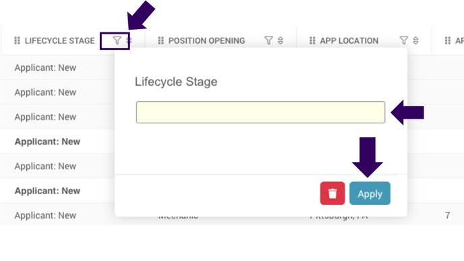Screen dimensions: 464x261
Task: Grab the Lifecycle Stage column drag handle
Action: click(x=17, y=40)
